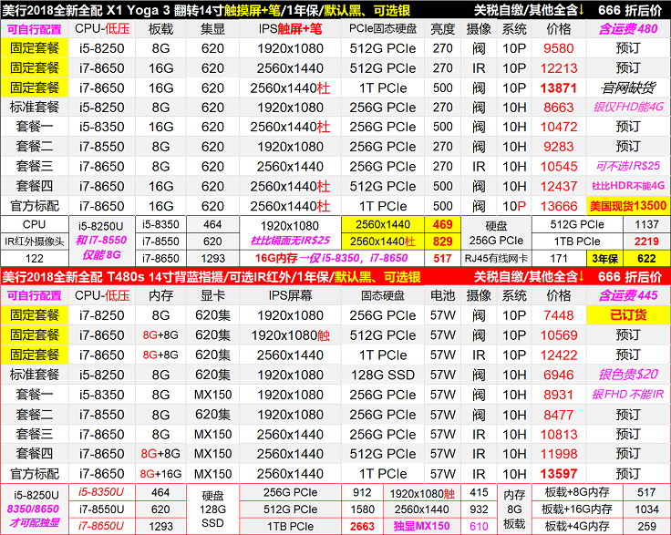Viewport: 671px width, 535px height.
Task: Click the price 13666
Action: (559, 206)
